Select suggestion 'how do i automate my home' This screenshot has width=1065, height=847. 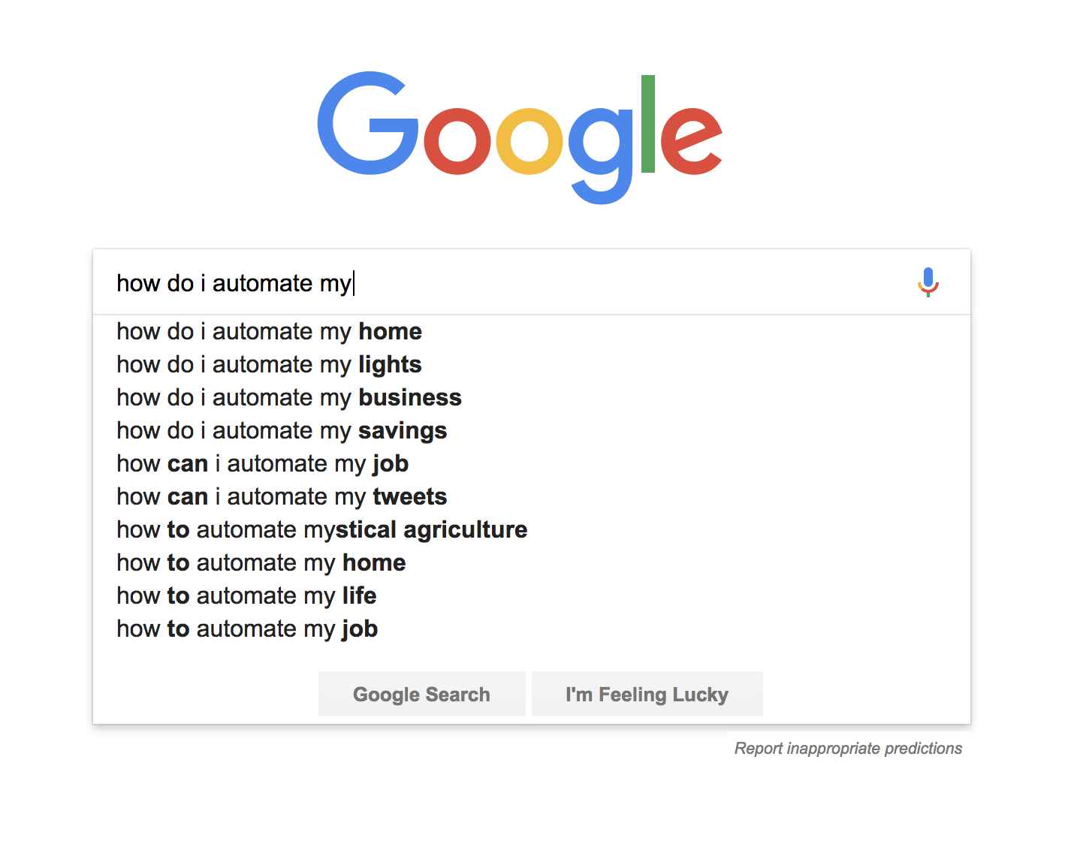pos(532,331)
